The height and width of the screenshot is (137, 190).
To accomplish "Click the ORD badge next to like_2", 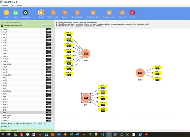I will 49,35.
